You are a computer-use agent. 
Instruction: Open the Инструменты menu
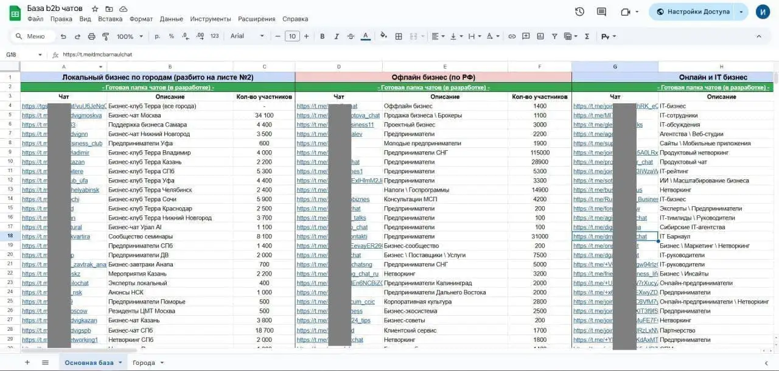[211, 19]
